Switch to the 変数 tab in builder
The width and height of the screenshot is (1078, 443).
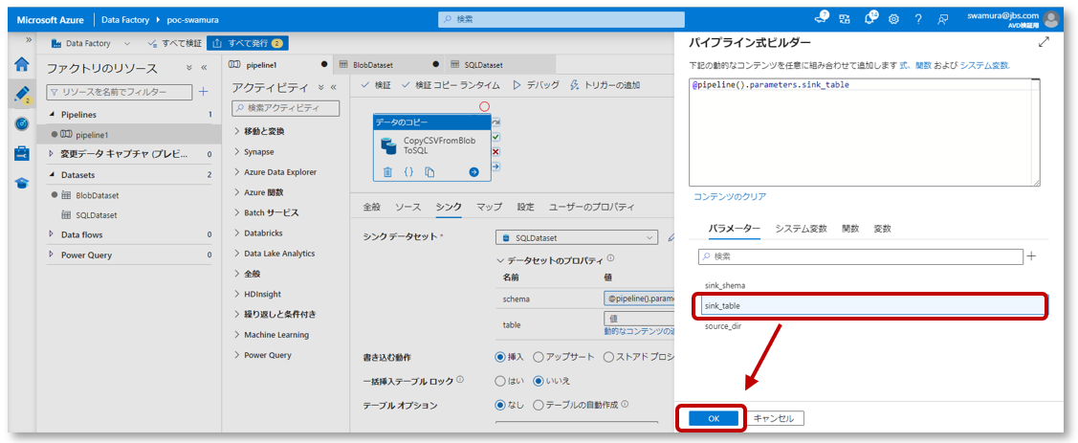coord(882,229)
